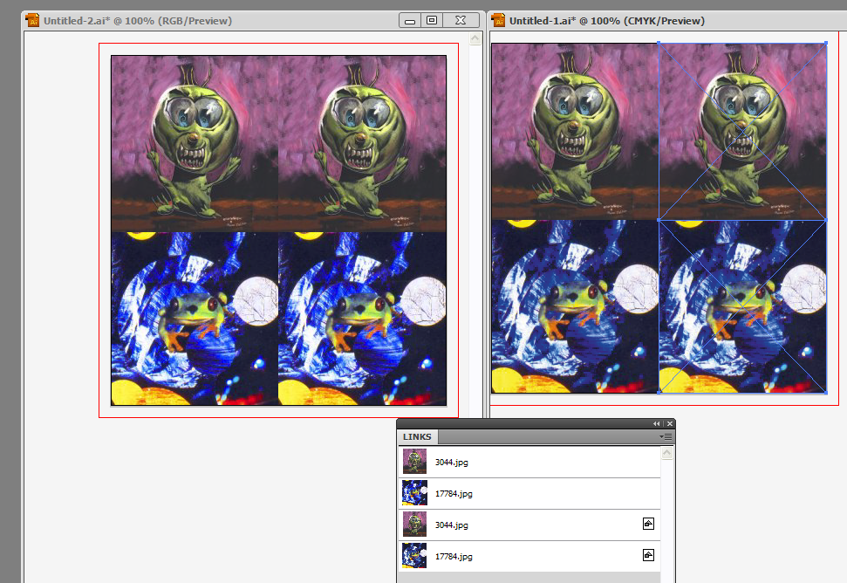Click selected linked frog image in Untitled-1.ai
The image size is (847, 583).
point(742,306)
